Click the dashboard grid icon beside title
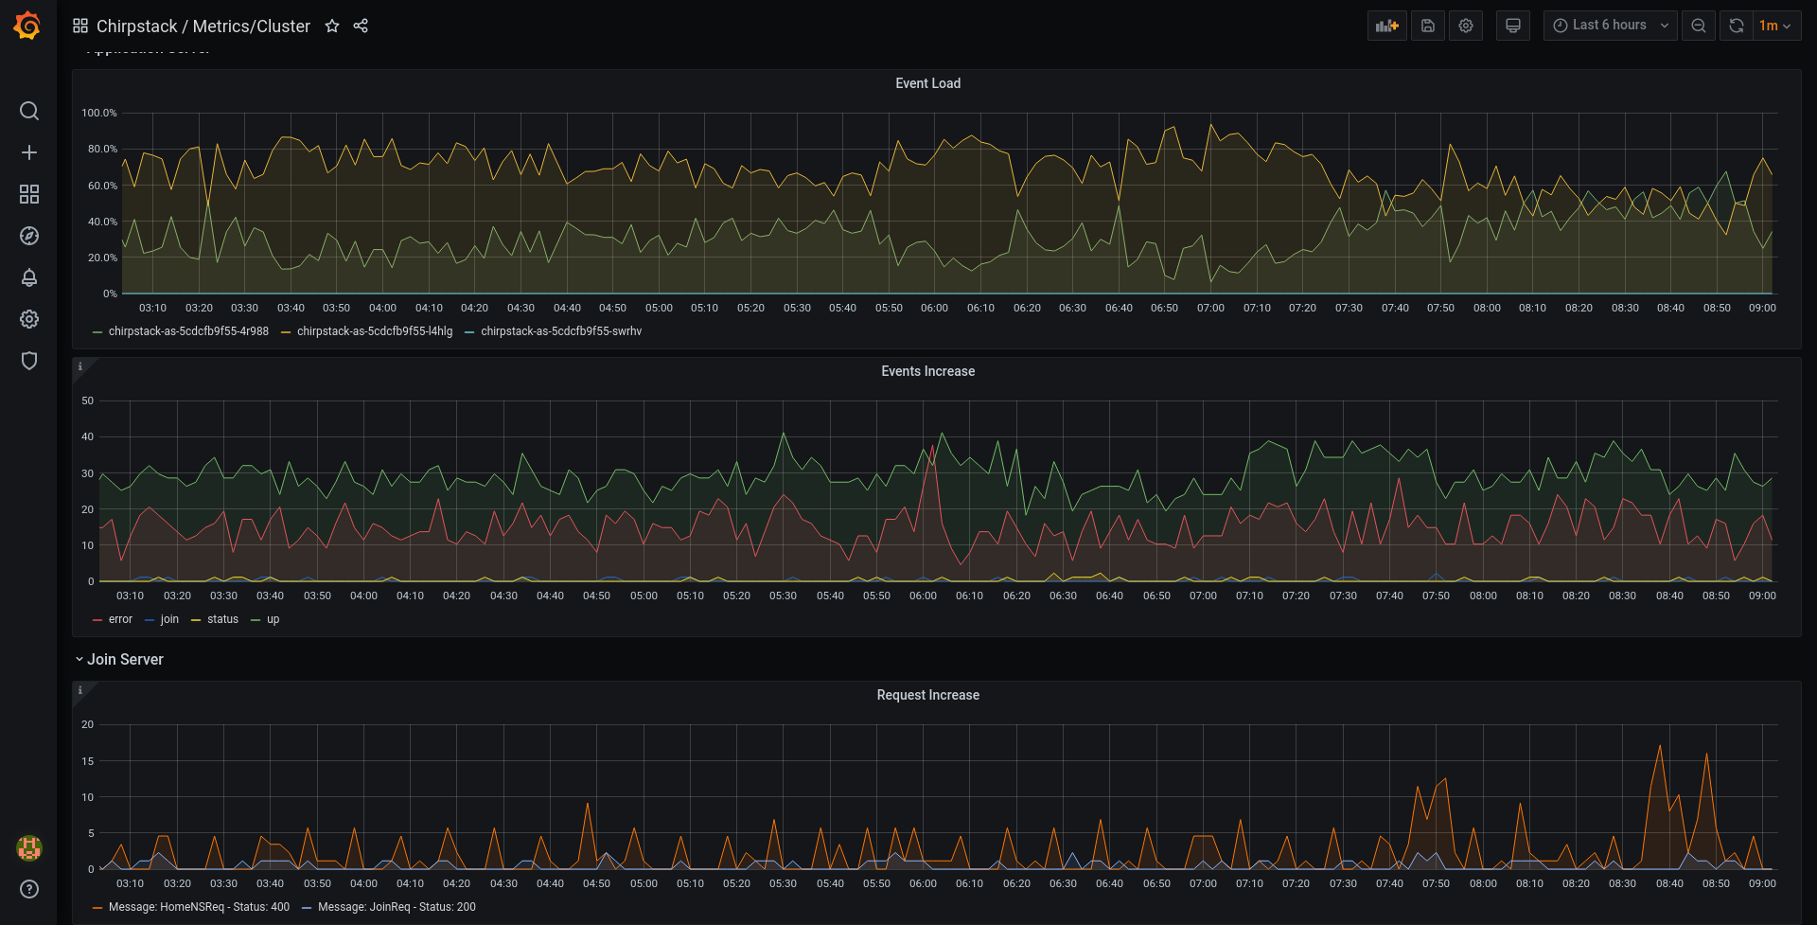Viewport: 1817px width, 925px height. point(80,26)
